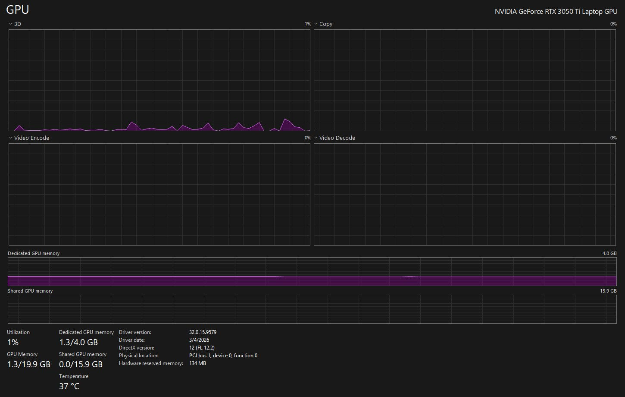
Task: Click the NVIDIA GeForce RTX 3050 Ti label
Action: pyautogui.click(x=556, y=12)
